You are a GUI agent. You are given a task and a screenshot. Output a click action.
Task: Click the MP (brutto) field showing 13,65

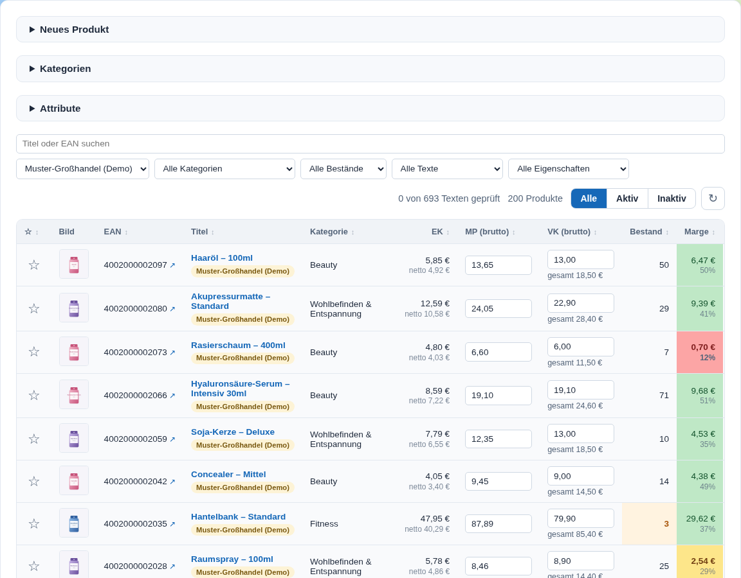point(498,265)
